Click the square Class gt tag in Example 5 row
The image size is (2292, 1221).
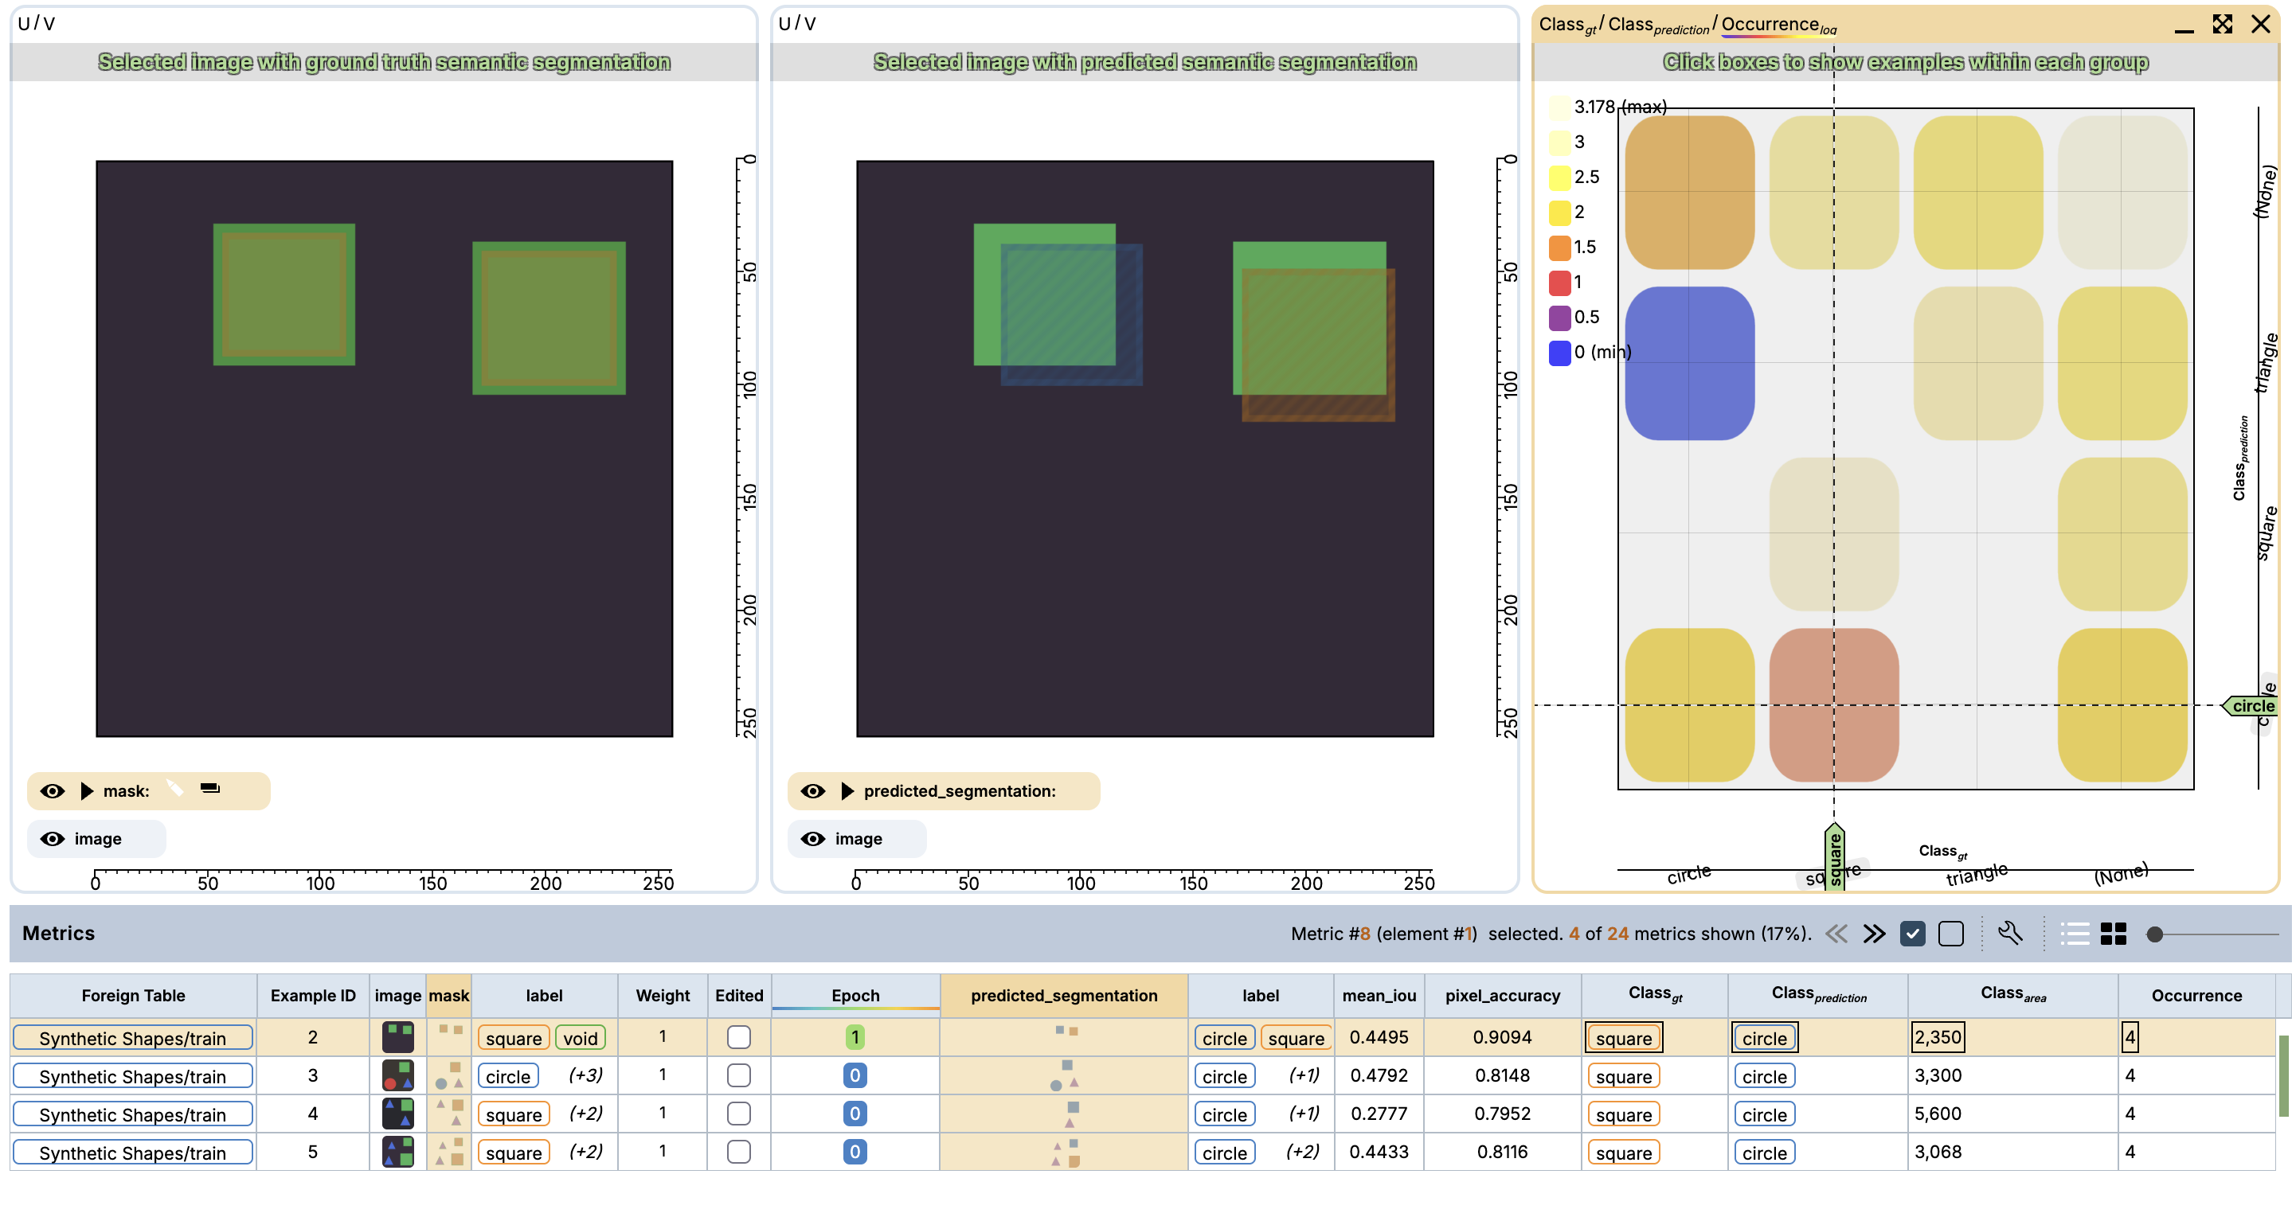point(1623,1153)
